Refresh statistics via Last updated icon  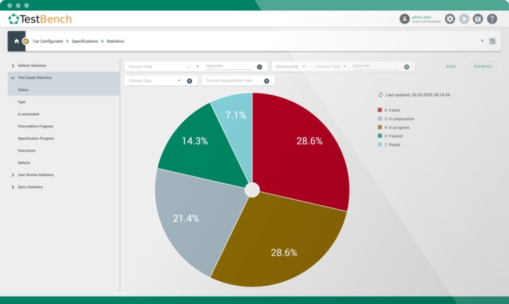click(381, 95)
